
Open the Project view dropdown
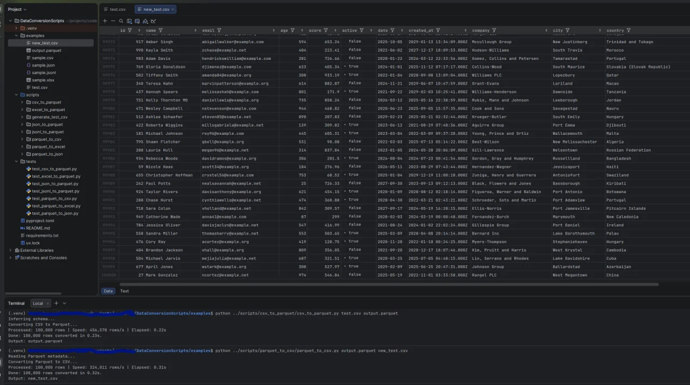click(17, 9)
